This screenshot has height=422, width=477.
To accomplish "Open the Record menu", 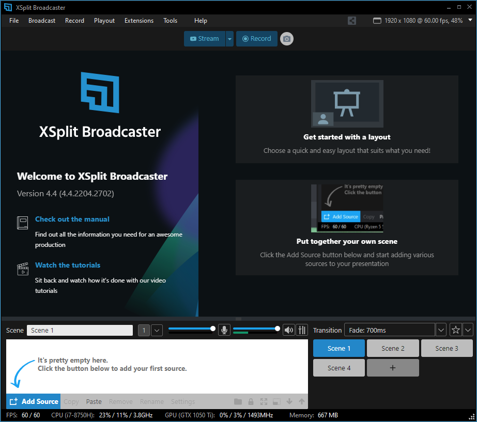I will pos(74,21).
